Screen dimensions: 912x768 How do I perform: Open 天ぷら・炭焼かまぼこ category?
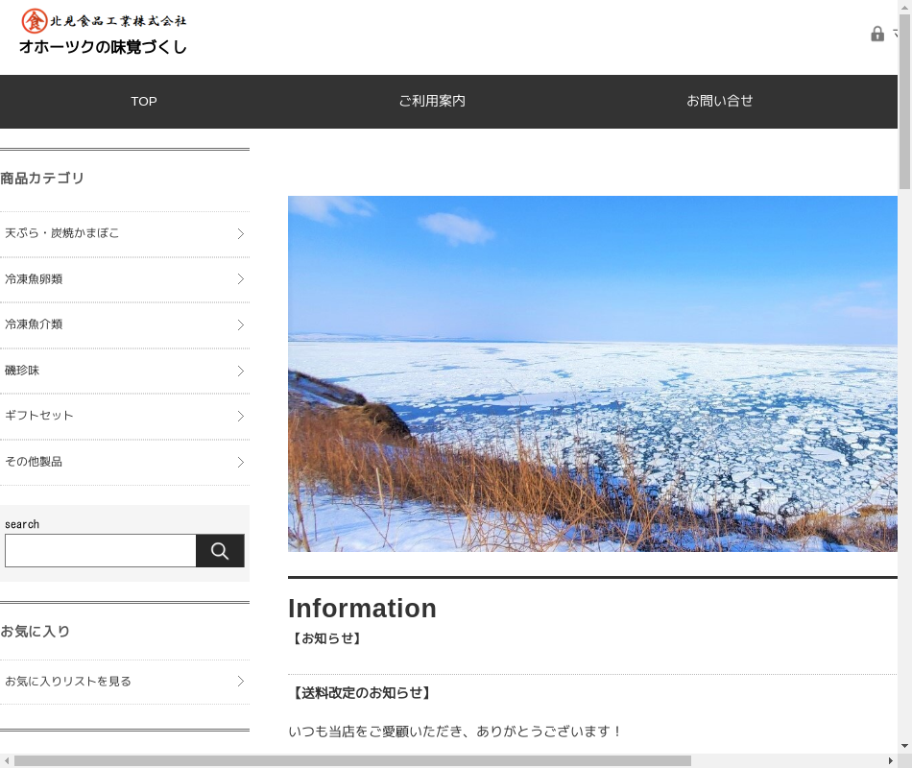(x=62, y=233)
